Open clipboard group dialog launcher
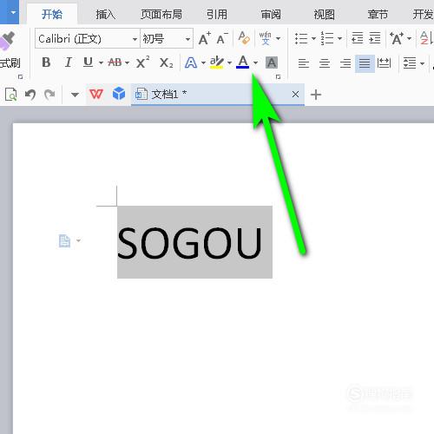Image resolution: width=434 pixels, height=434 pixels. click(x=20, y=76)
